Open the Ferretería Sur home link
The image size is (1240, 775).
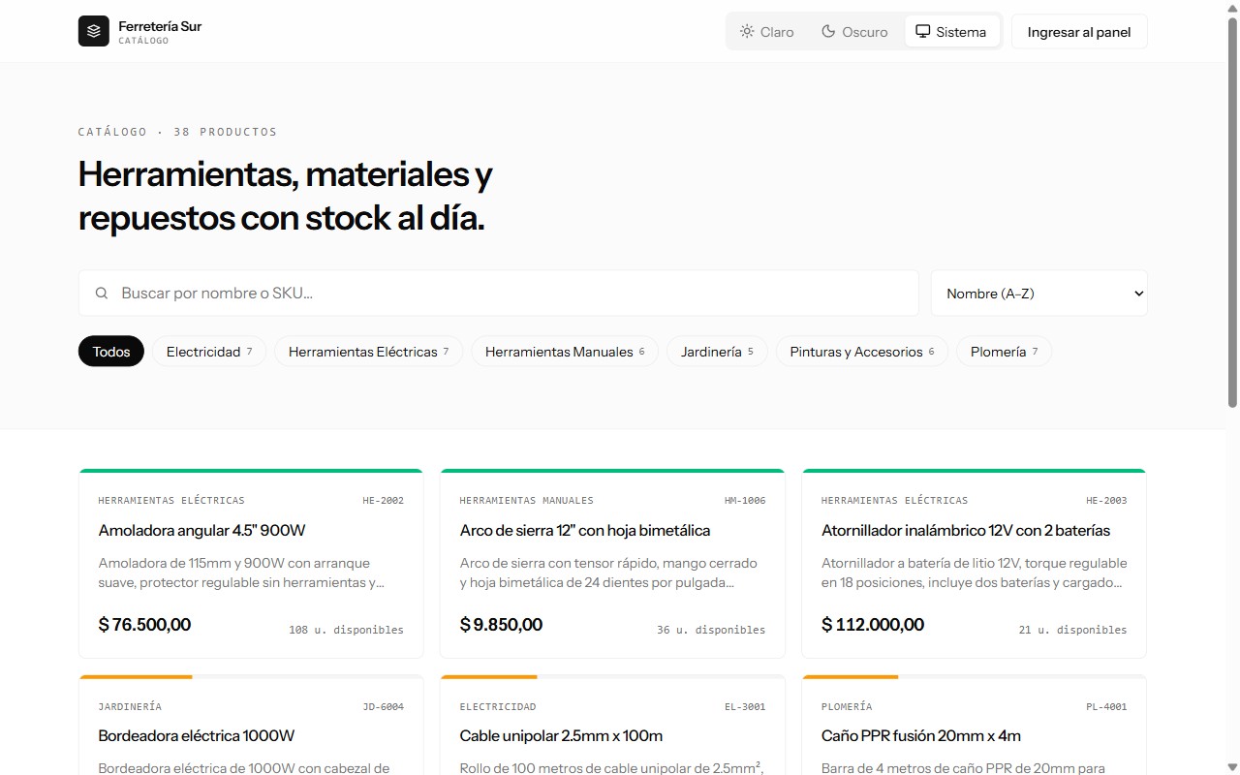tap(140, 31)
